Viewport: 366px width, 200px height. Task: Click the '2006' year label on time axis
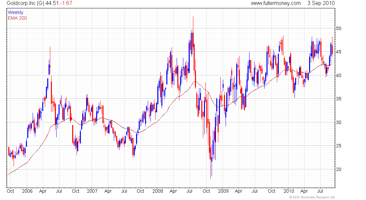pos(27,191)
